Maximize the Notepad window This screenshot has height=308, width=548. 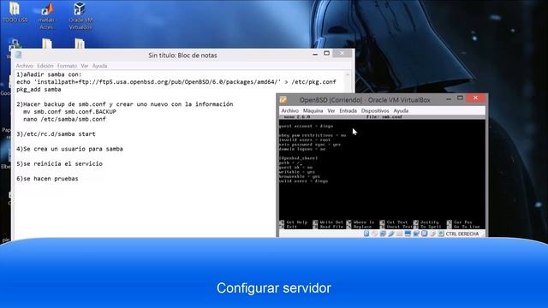[327, 53]
